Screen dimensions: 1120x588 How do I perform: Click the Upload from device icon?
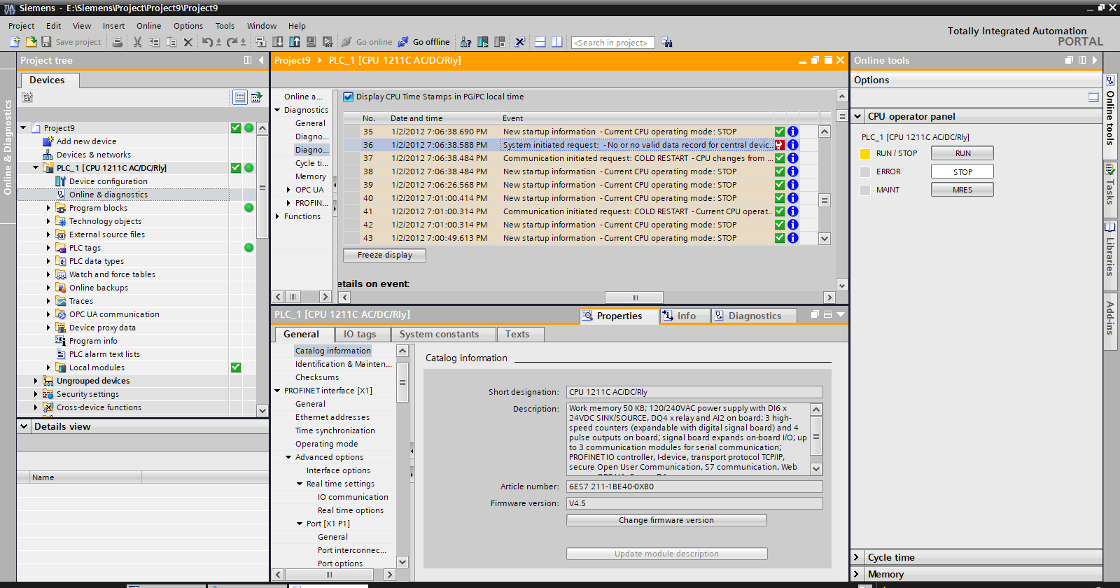[x=295, y=42]
